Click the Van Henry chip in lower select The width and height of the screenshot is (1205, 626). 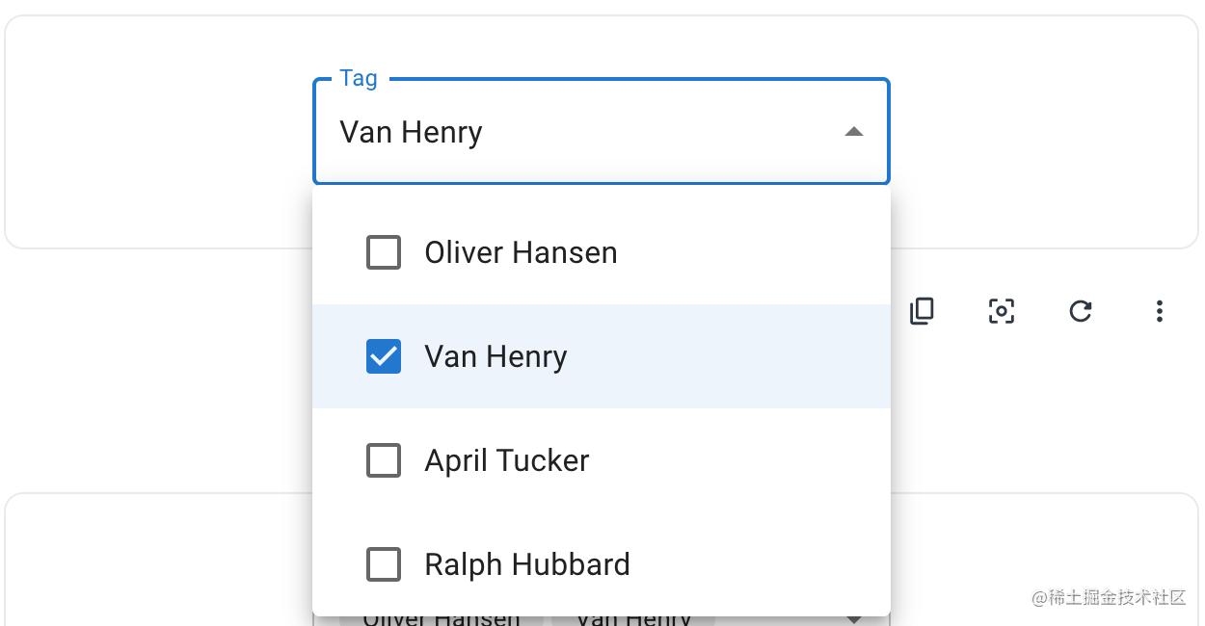pos(633,619)
